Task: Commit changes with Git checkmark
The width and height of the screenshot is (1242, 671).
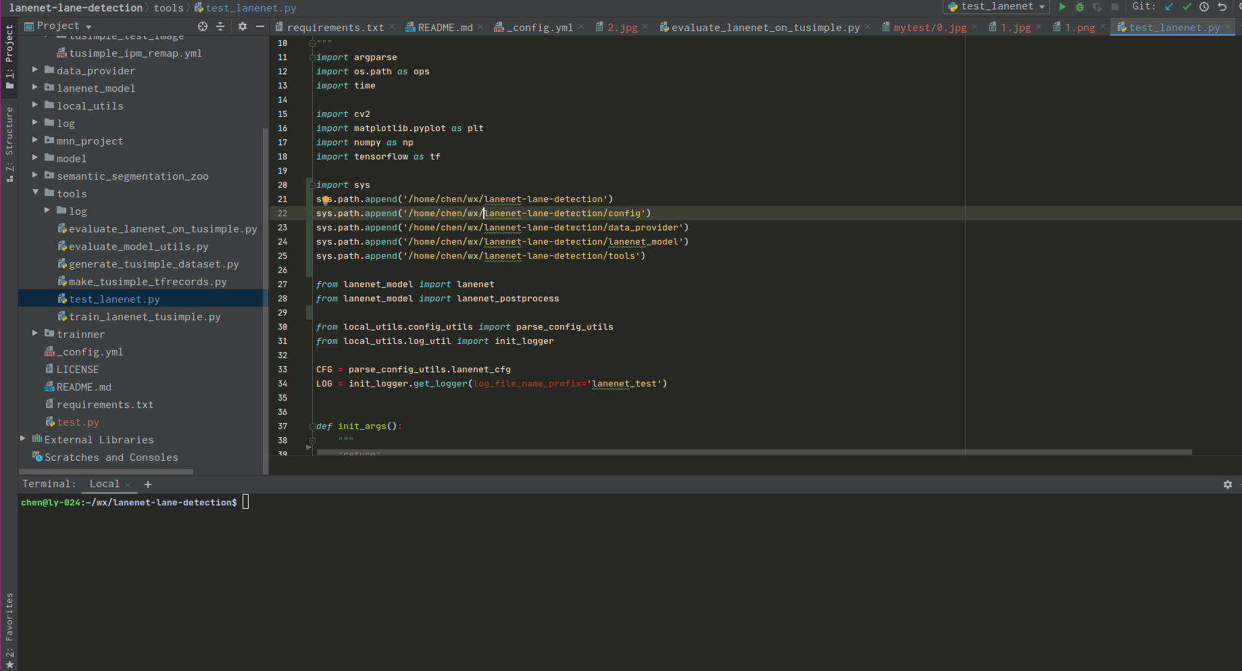Action: click(1187, 7)
